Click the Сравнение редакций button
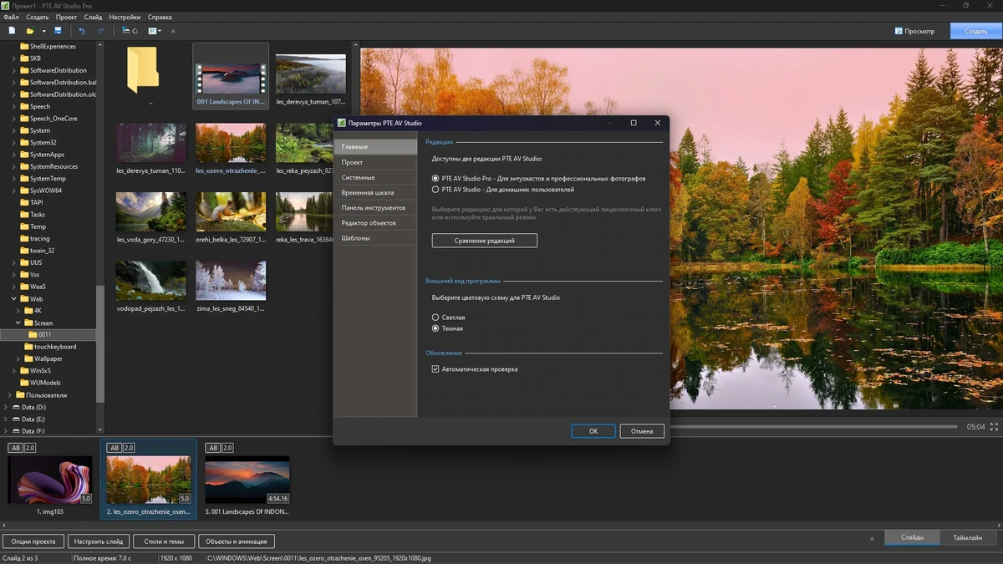The width and height of the screenshot is (1003, 564). pyautogui.click(x=485, y=241)
